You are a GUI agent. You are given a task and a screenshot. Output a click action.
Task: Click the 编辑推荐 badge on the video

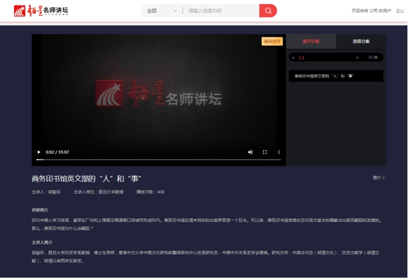click(272, 41)
